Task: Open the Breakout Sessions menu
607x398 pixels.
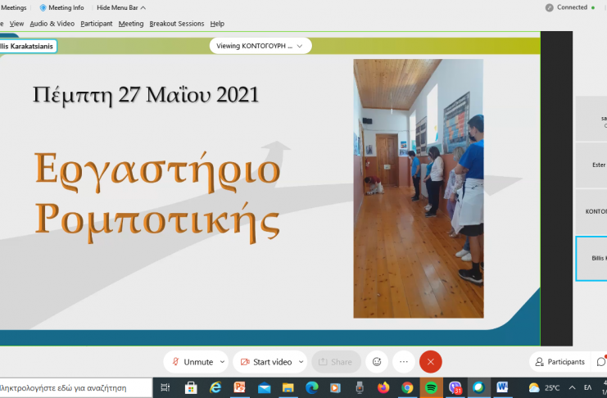Action: click(176, 24)
